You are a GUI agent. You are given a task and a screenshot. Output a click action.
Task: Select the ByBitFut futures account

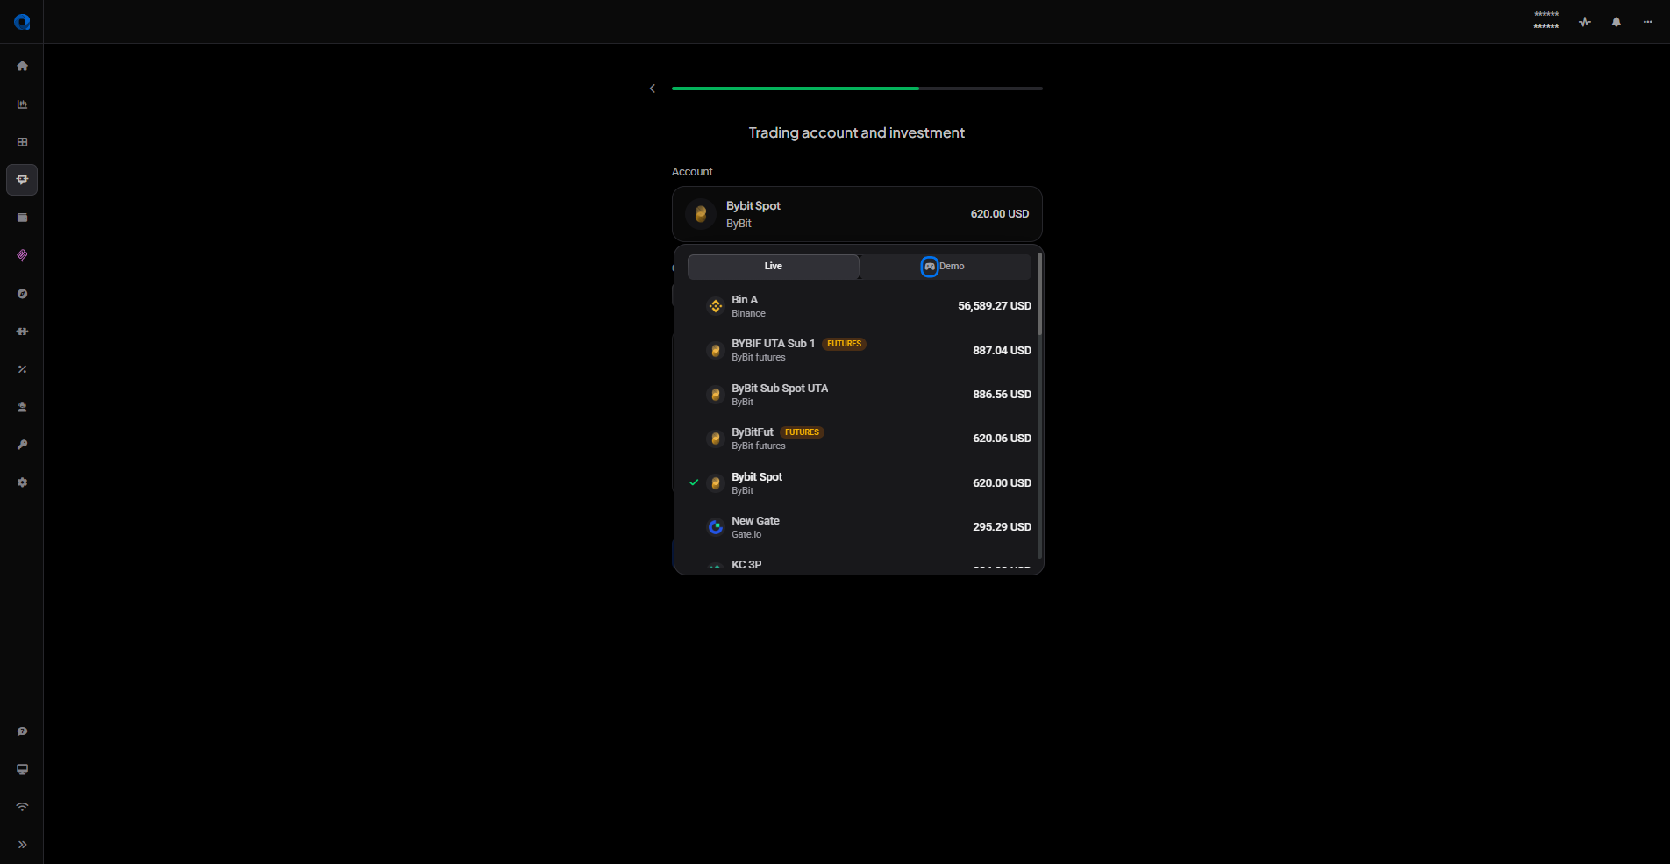coord(860,439)
